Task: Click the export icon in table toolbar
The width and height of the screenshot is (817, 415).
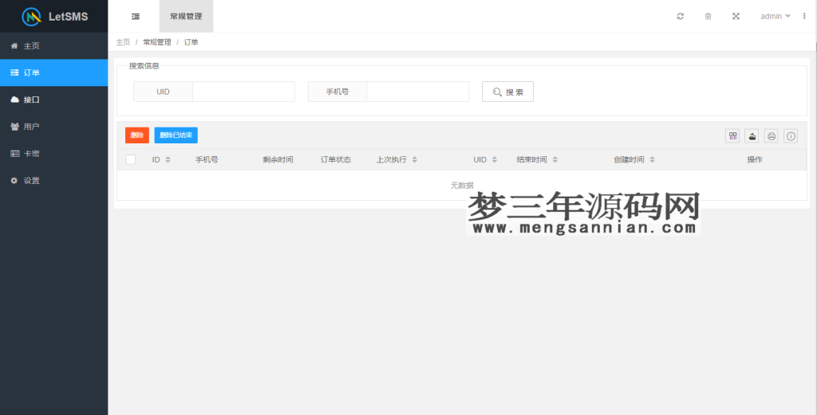Action: (752, 136)
